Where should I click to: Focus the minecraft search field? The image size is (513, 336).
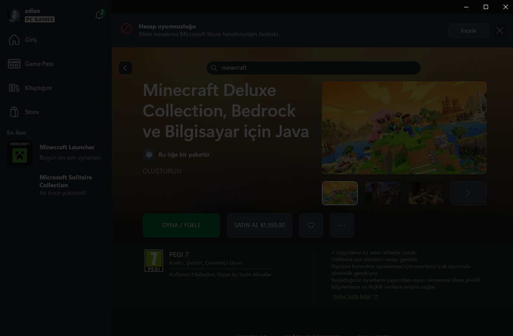pos(313,68)
